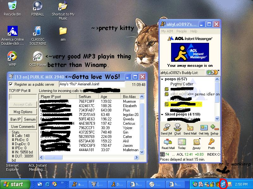
Task: Click the Age column header
Action: pos(109,97)
